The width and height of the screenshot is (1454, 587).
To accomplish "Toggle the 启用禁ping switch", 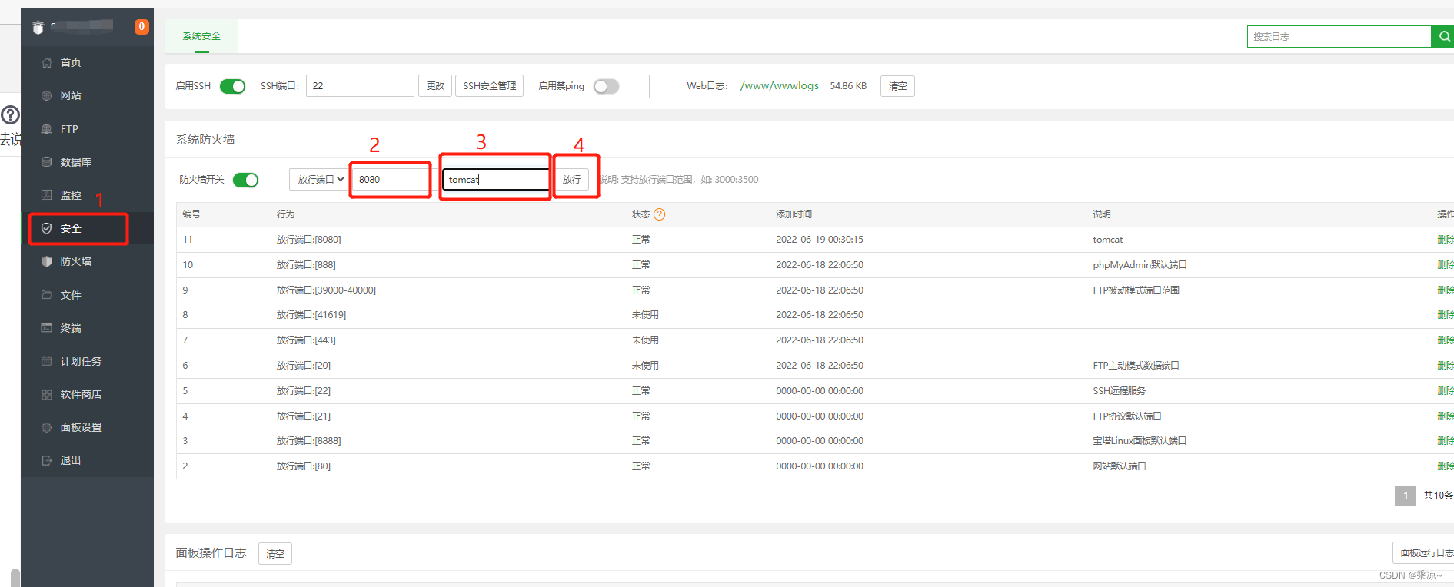I will coord(606,86).
